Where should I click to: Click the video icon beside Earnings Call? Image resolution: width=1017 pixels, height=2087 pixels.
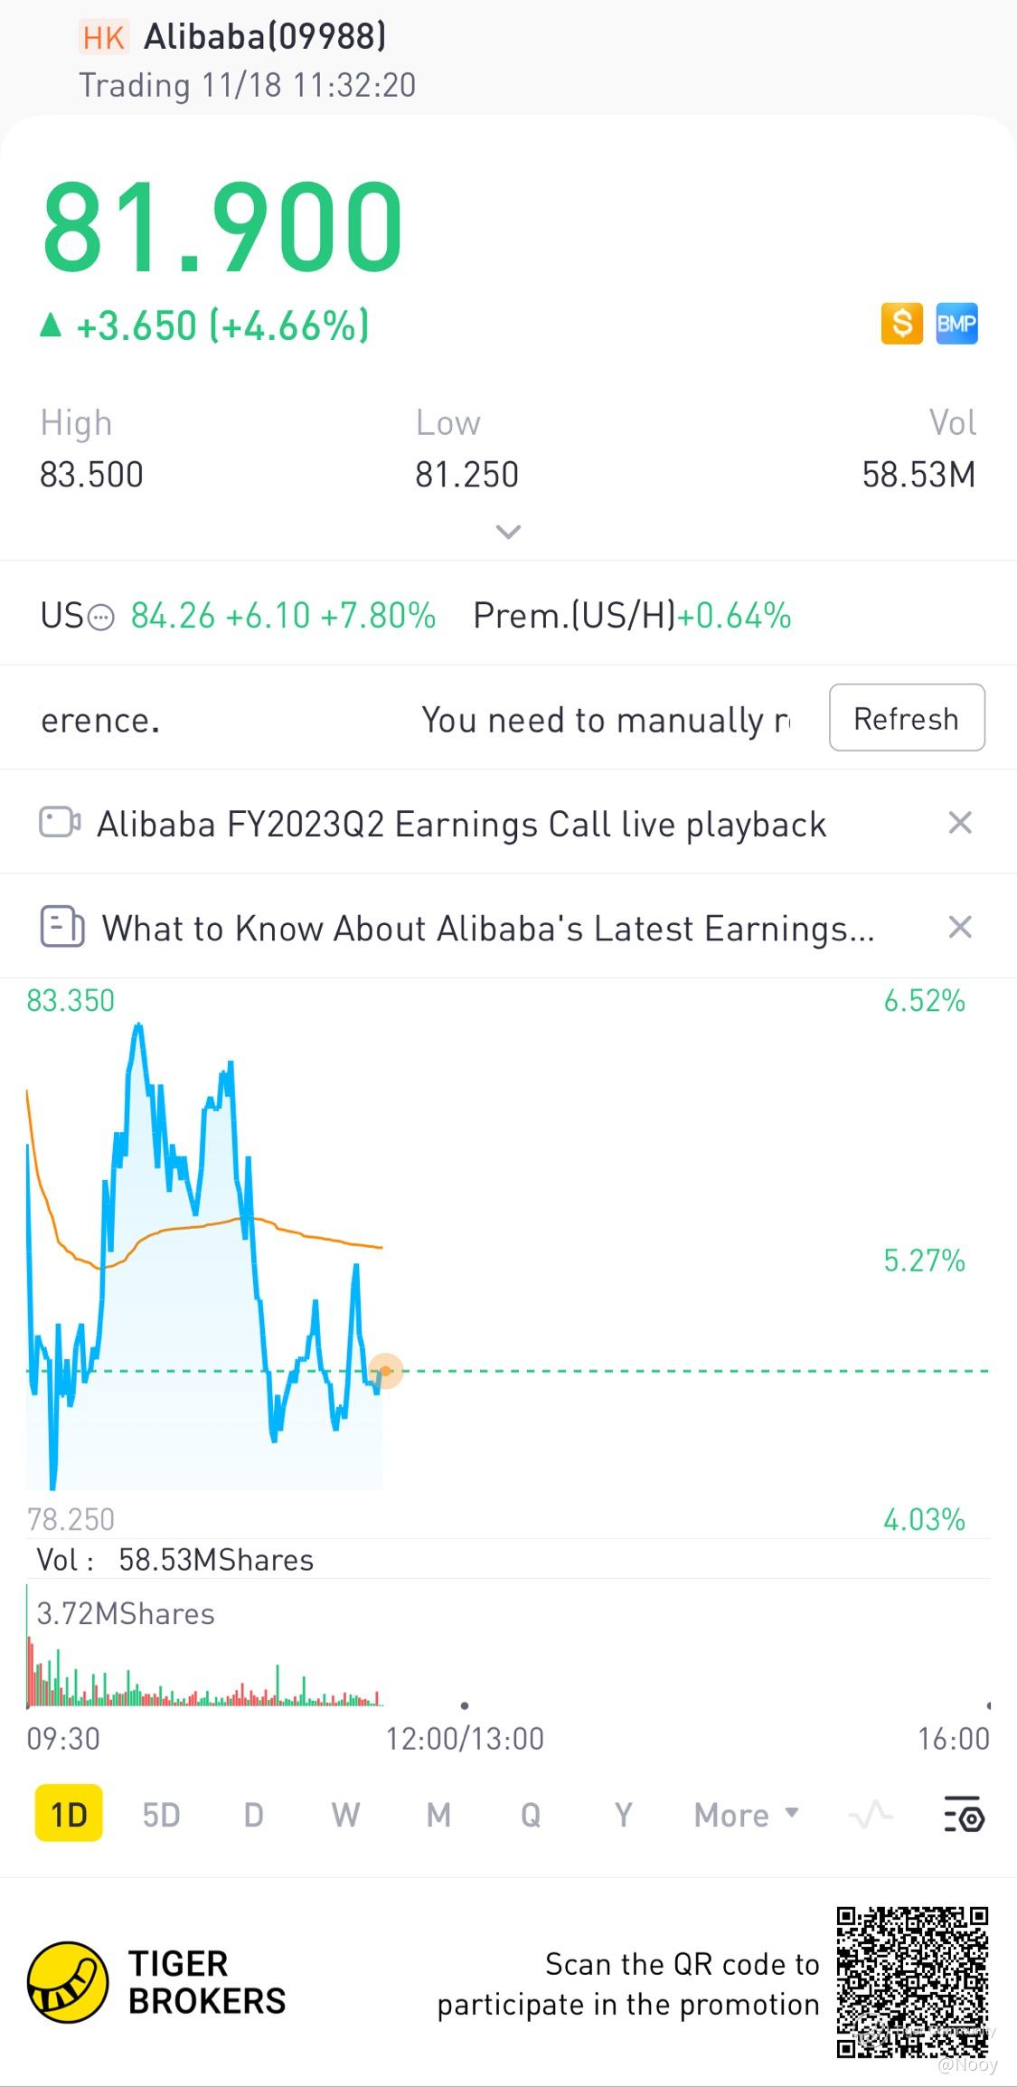point(60,823)
